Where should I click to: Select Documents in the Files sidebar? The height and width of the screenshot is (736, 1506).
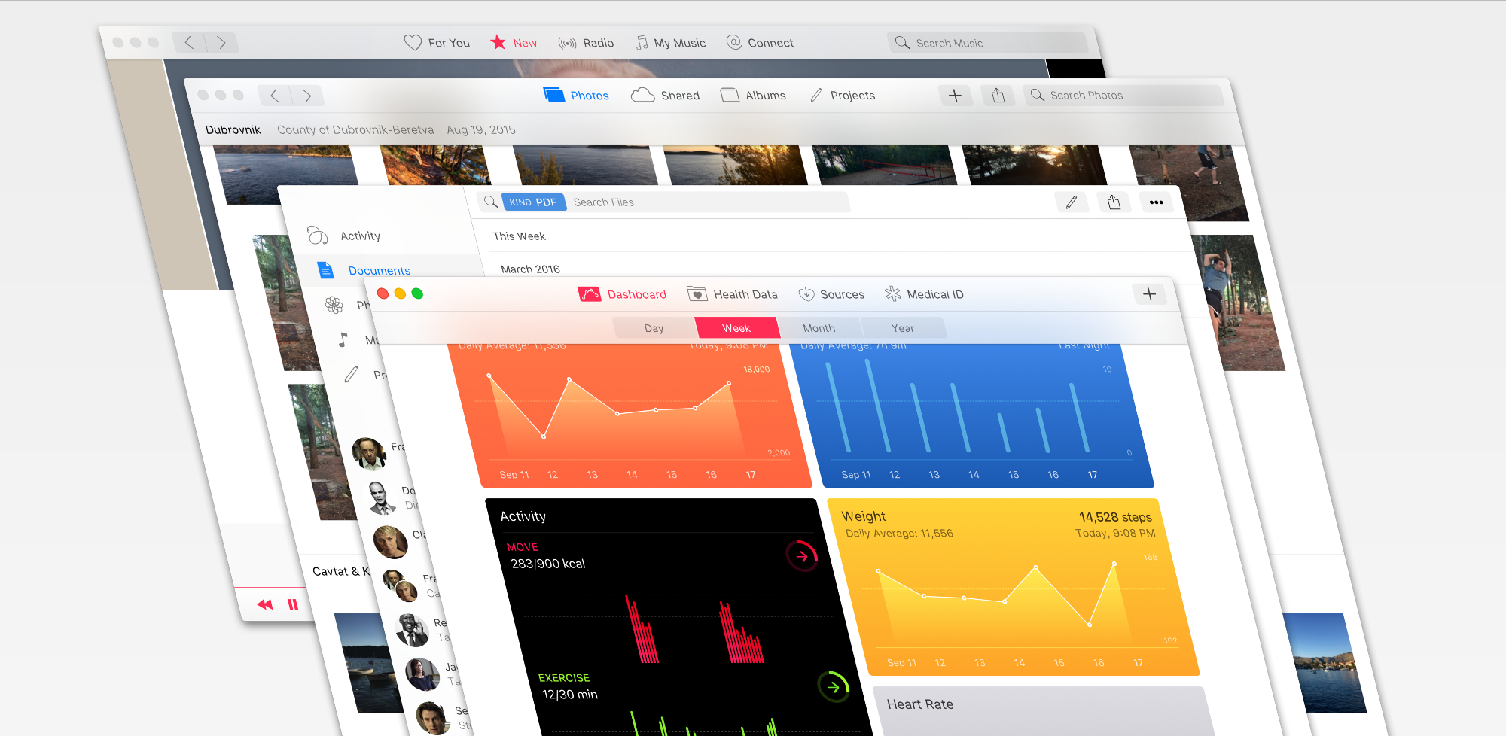pos(364,270)
